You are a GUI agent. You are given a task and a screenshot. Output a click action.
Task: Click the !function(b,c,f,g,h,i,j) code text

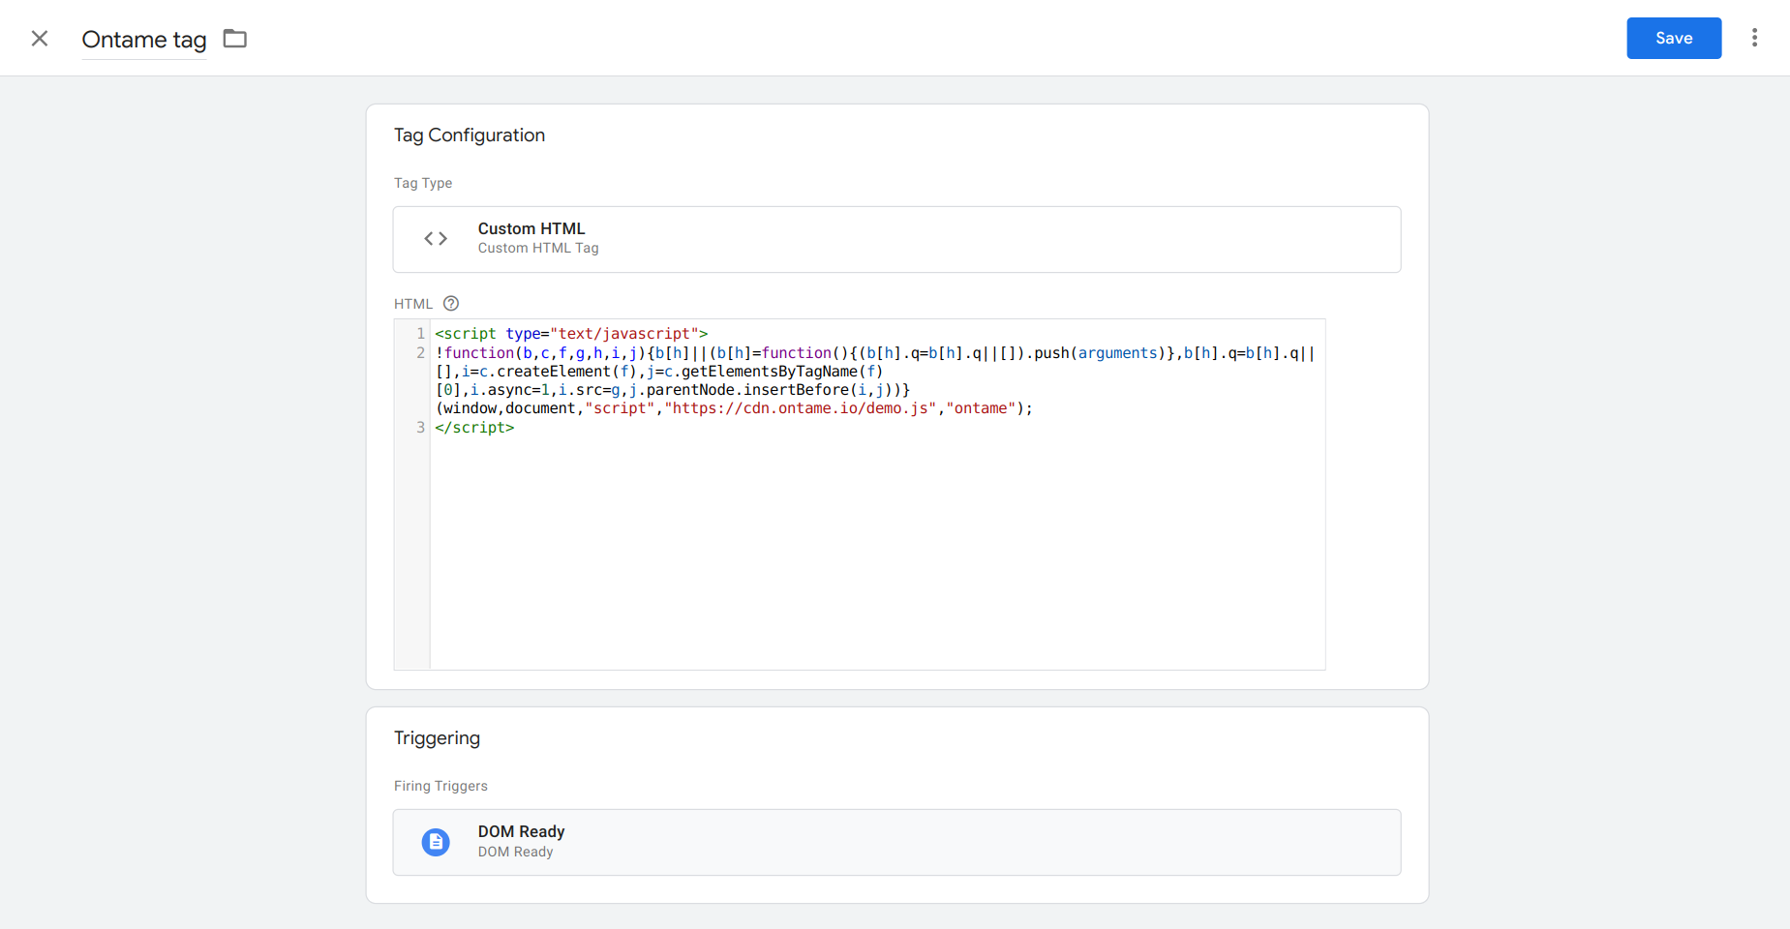(540, 353)
